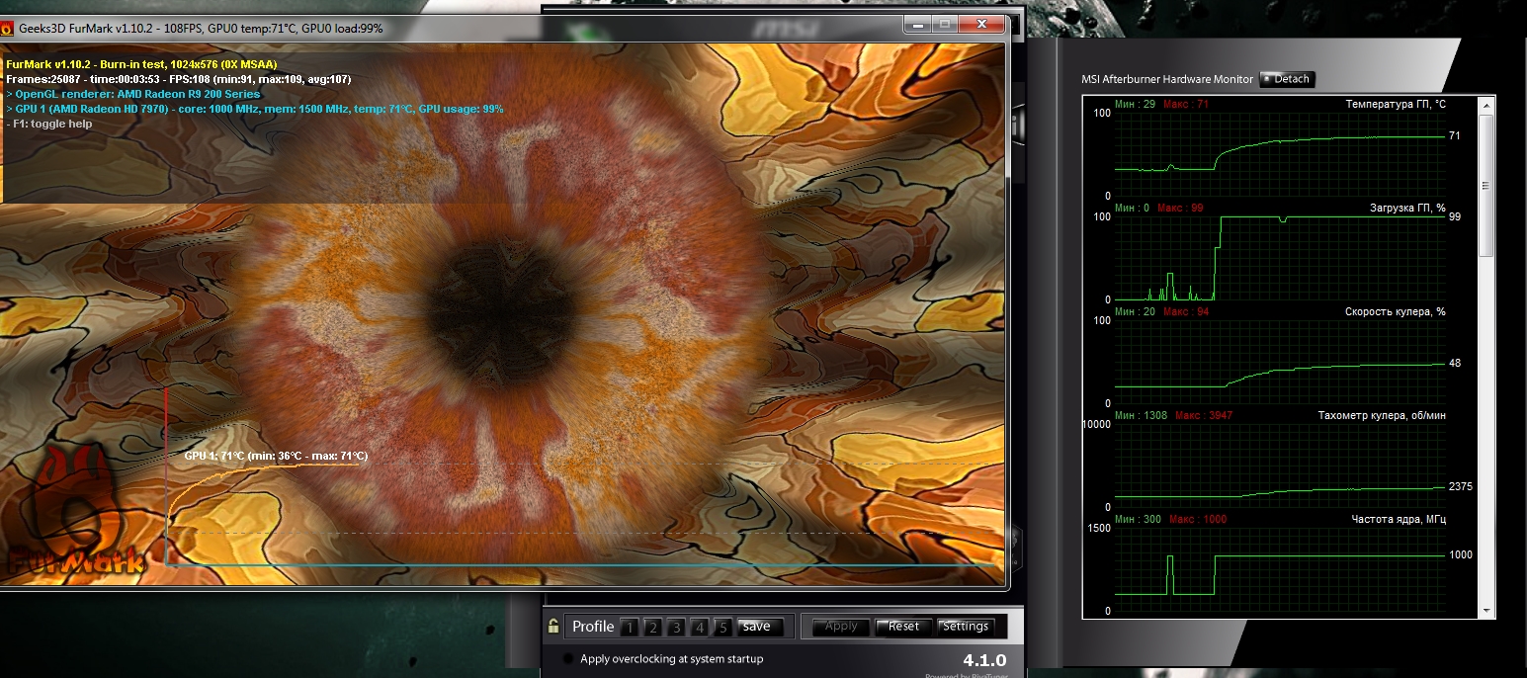Click the "GPU 1: 71°C (min: 36°C - max: 71°C)" graph label
The width and height of the screenshot is (1527, 678).
coord(276,456)
